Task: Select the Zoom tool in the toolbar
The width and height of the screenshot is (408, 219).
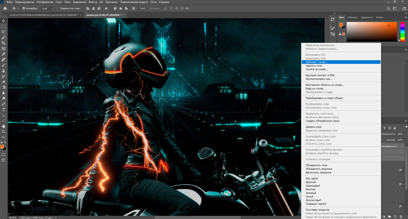Action: [x=4, y=132]
